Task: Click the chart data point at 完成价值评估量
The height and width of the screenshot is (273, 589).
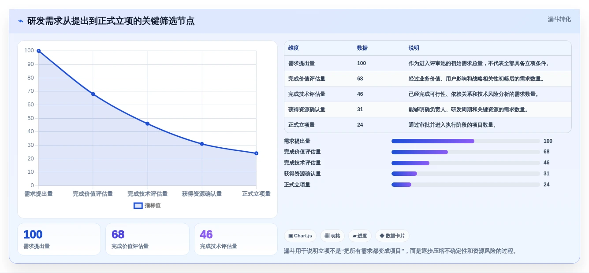Action: point(93,94)
